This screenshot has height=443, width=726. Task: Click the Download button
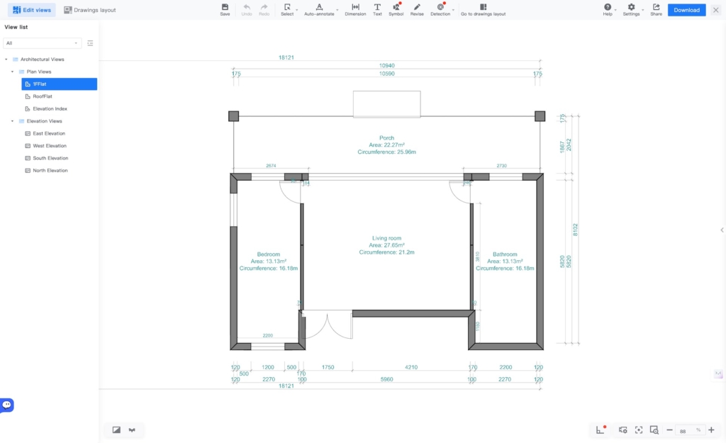(x=686, y=10)
